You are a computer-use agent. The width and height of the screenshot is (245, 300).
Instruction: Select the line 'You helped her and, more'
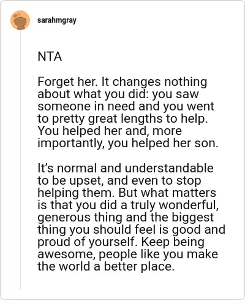(110, 131)
